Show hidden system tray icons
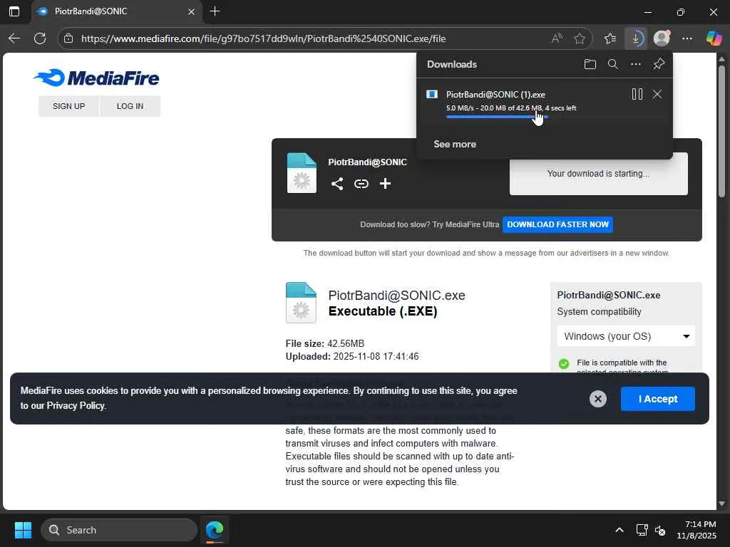This screenshot has width=730, height=547. (x=620, y=530)
